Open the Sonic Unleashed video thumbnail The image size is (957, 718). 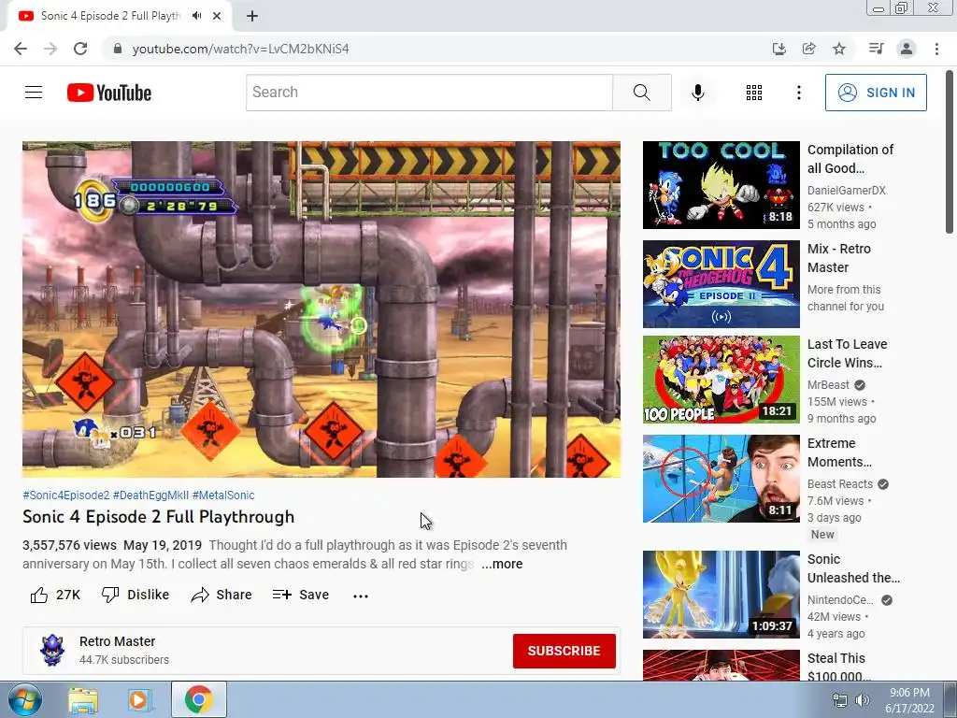(x=721, y=595)
